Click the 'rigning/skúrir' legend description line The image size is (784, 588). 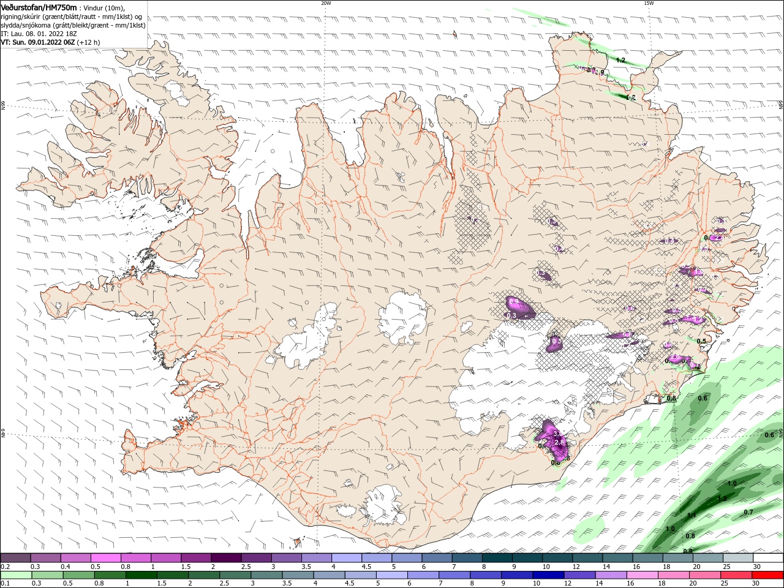tap(71, 17)
